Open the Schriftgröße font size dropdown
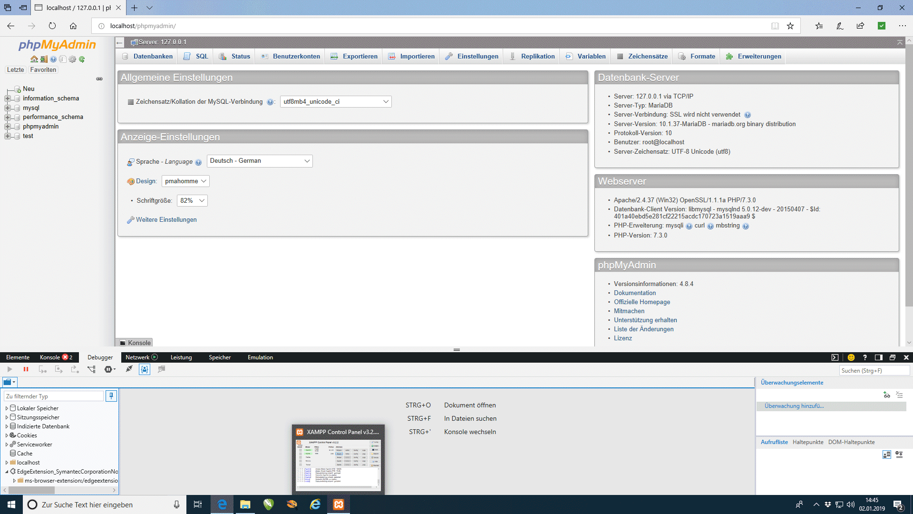913x514 pixels. 192,201
